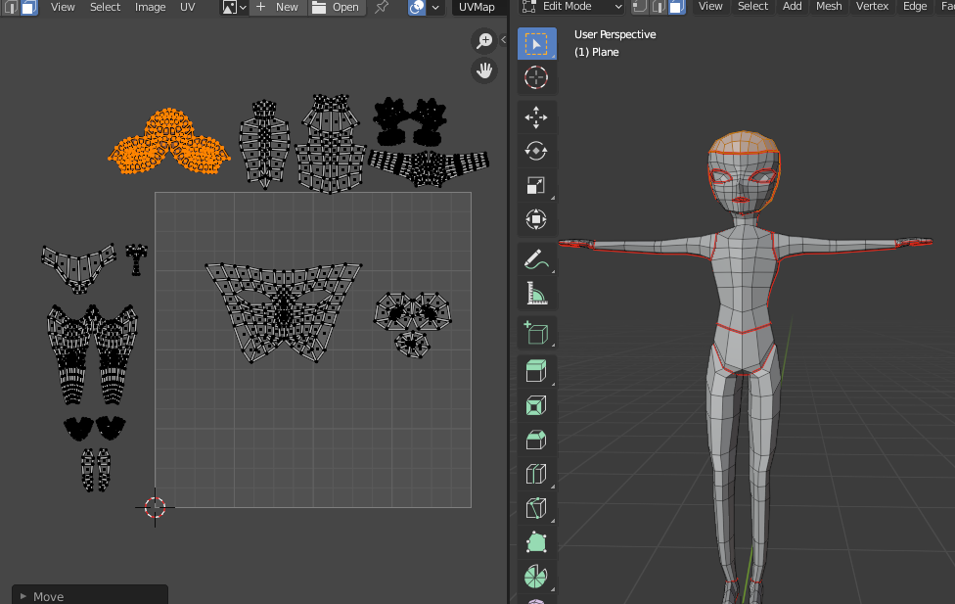Enable face select mode in 3D viewport
Screen dimensions: 955x604
[x=677, y=7]
